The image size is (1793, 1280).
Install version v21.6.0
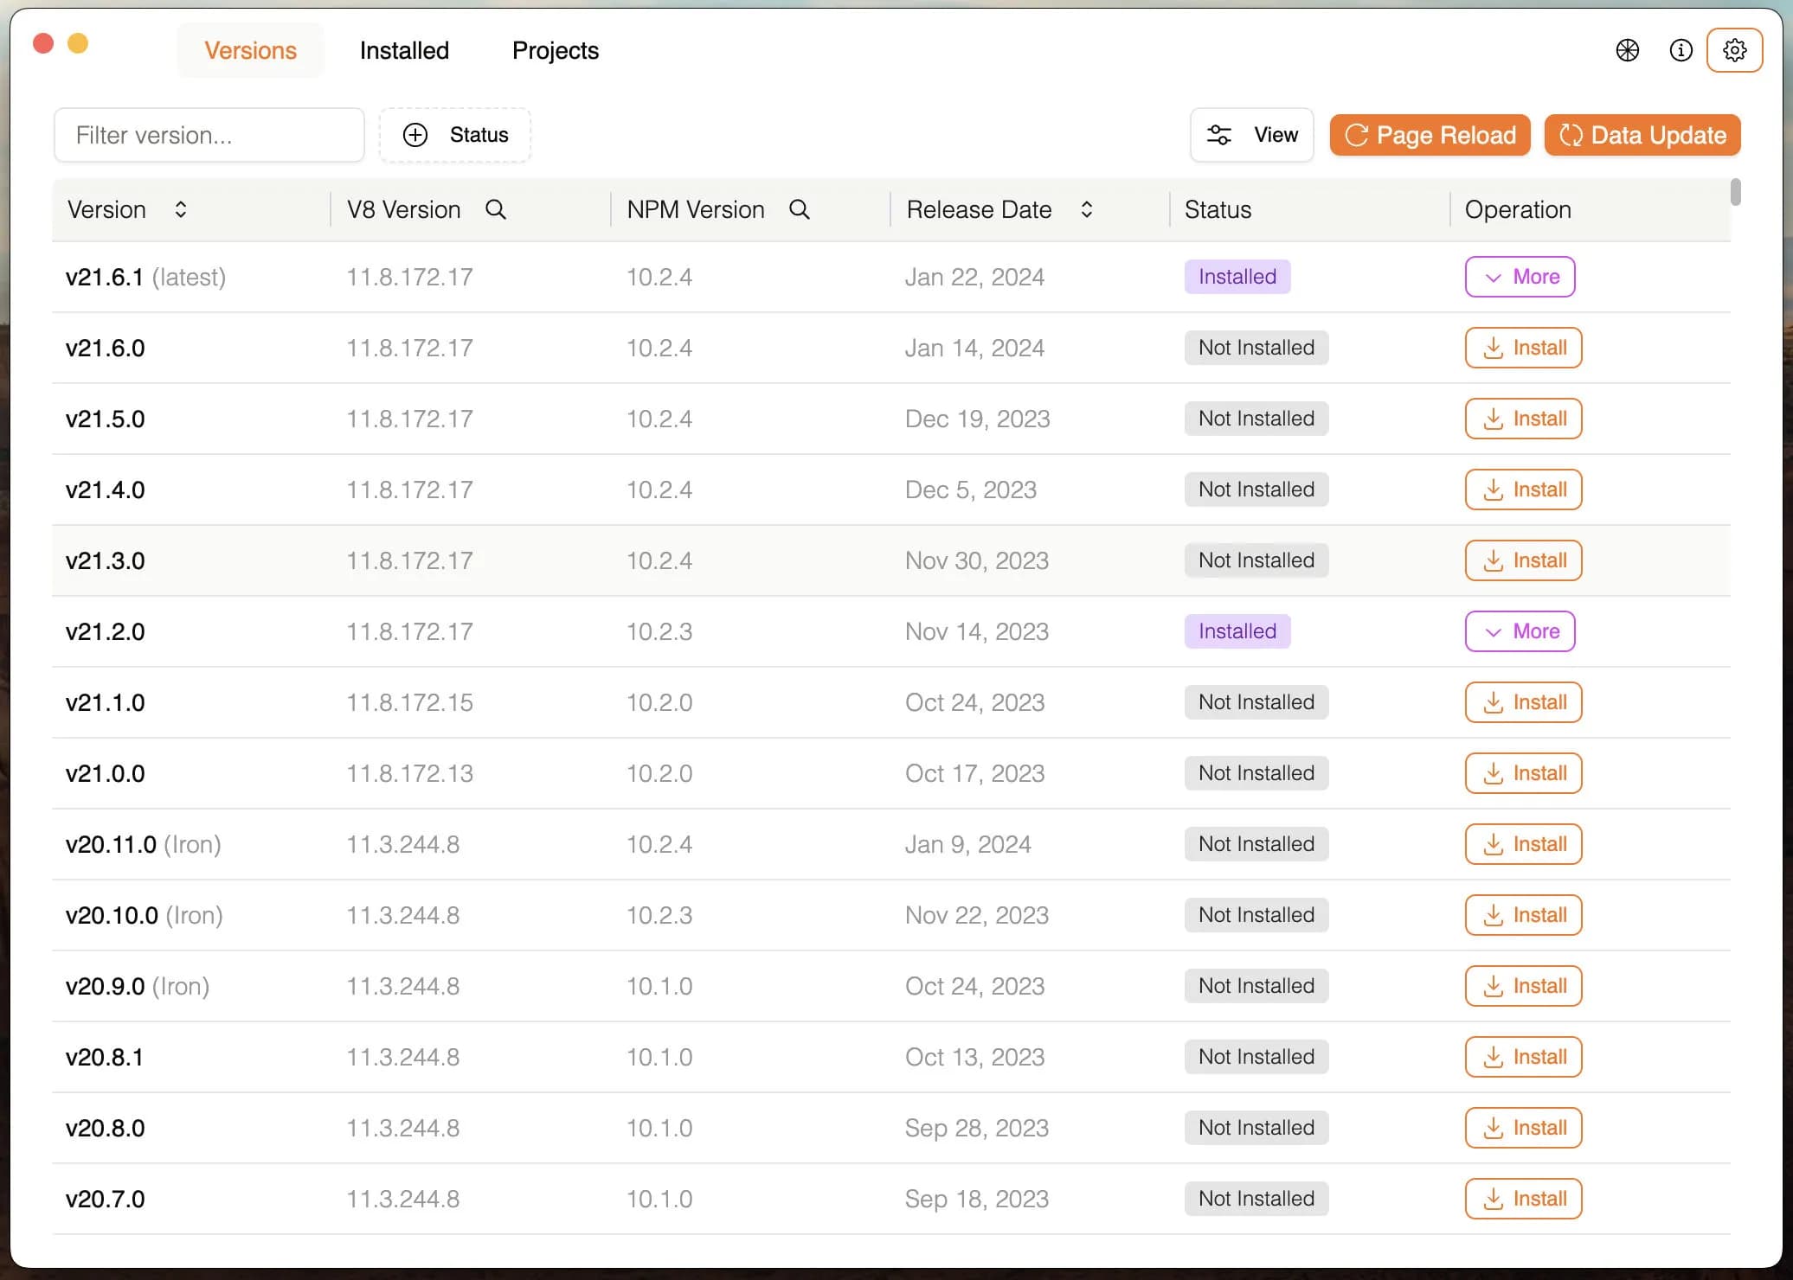pos(1522,348)
